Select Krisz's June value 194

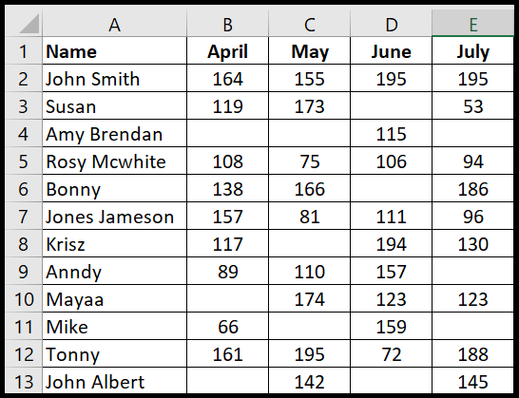[x=392, y=243]
